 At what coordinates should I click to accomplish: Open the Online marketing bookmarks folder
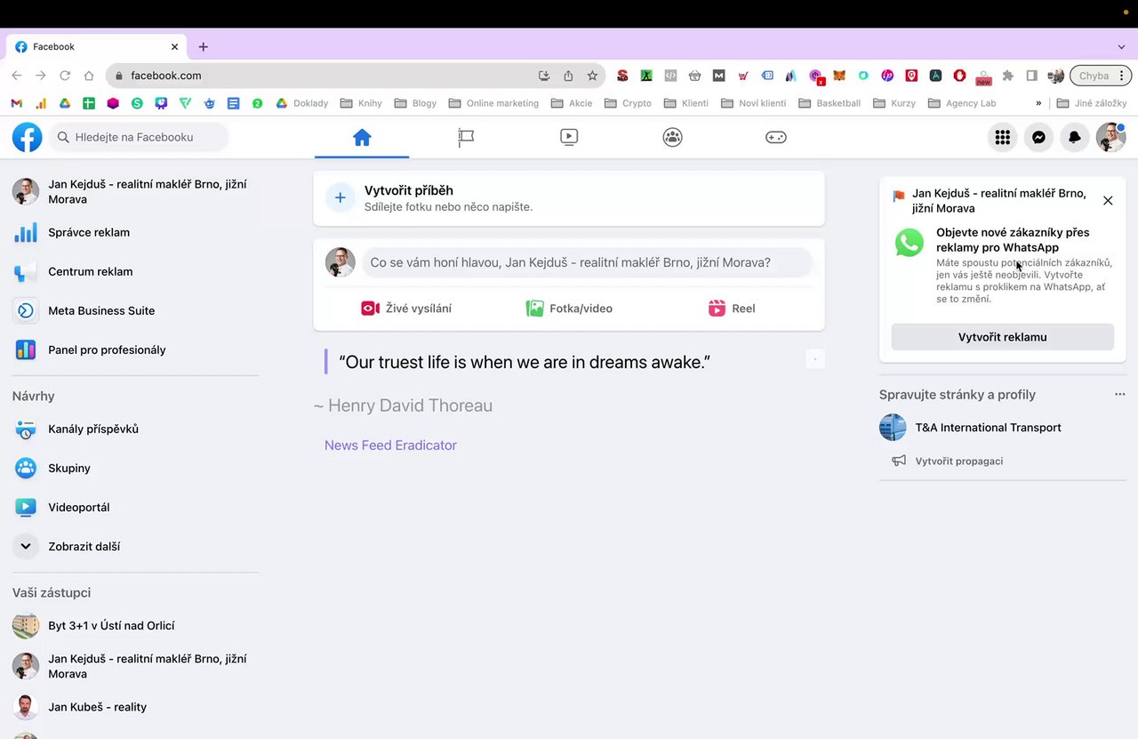pyautogui.click(x=493, y=103)
